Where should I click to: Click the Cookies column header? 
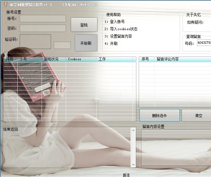point(81,59)
